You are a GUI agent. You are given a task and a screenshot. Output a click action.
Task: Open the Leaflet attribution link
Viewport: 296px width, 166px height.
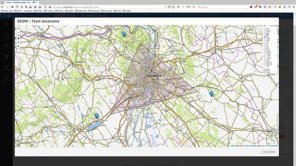tap(232, 146)
